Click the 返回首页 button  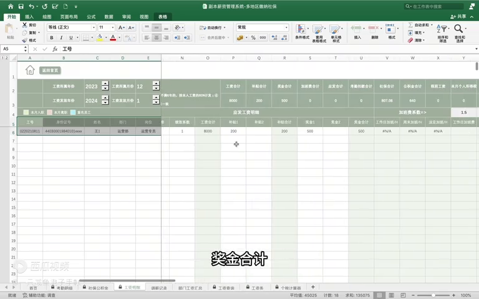click(50, 70)
